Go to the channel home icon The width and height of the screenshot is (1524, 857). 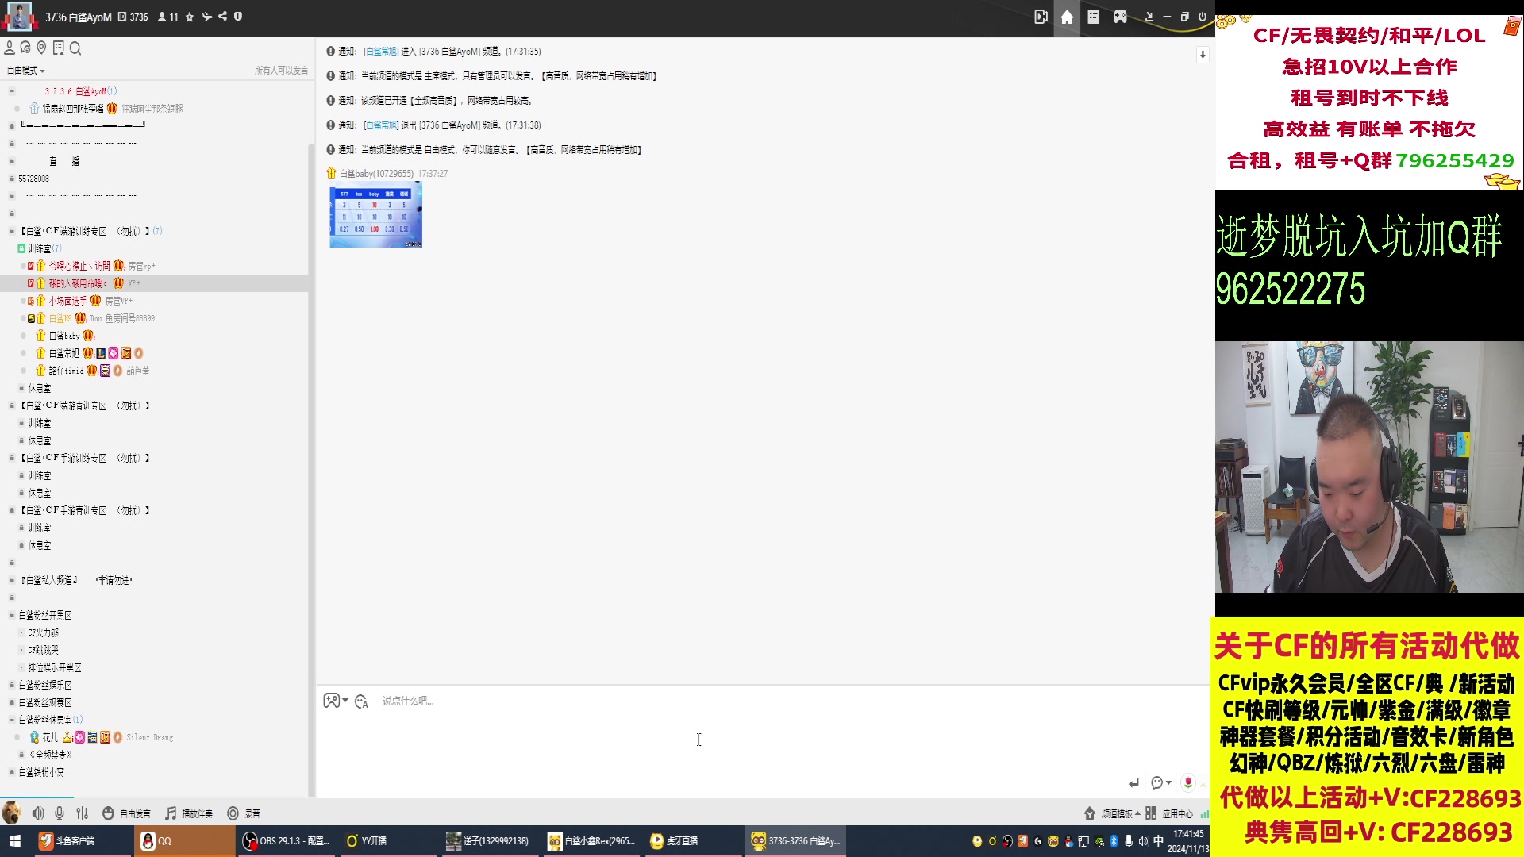1067,17
